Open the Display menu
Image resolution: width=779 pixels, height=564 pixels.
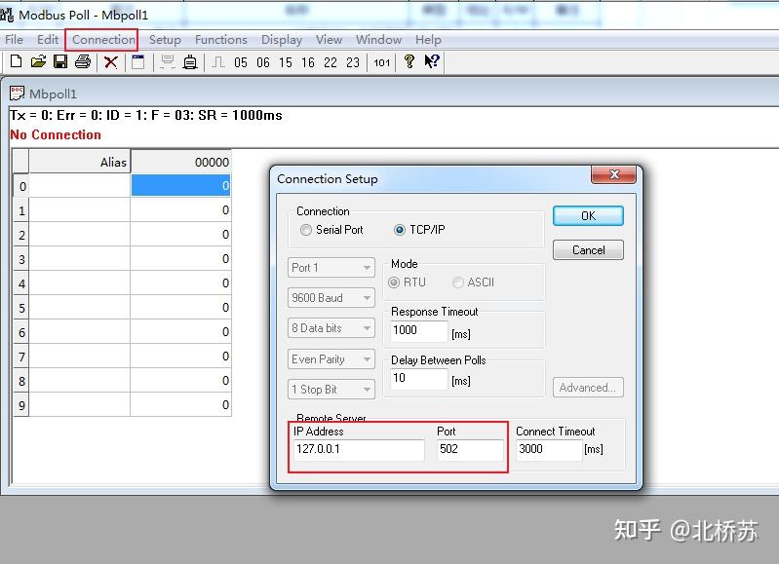(x=282, y=40)
